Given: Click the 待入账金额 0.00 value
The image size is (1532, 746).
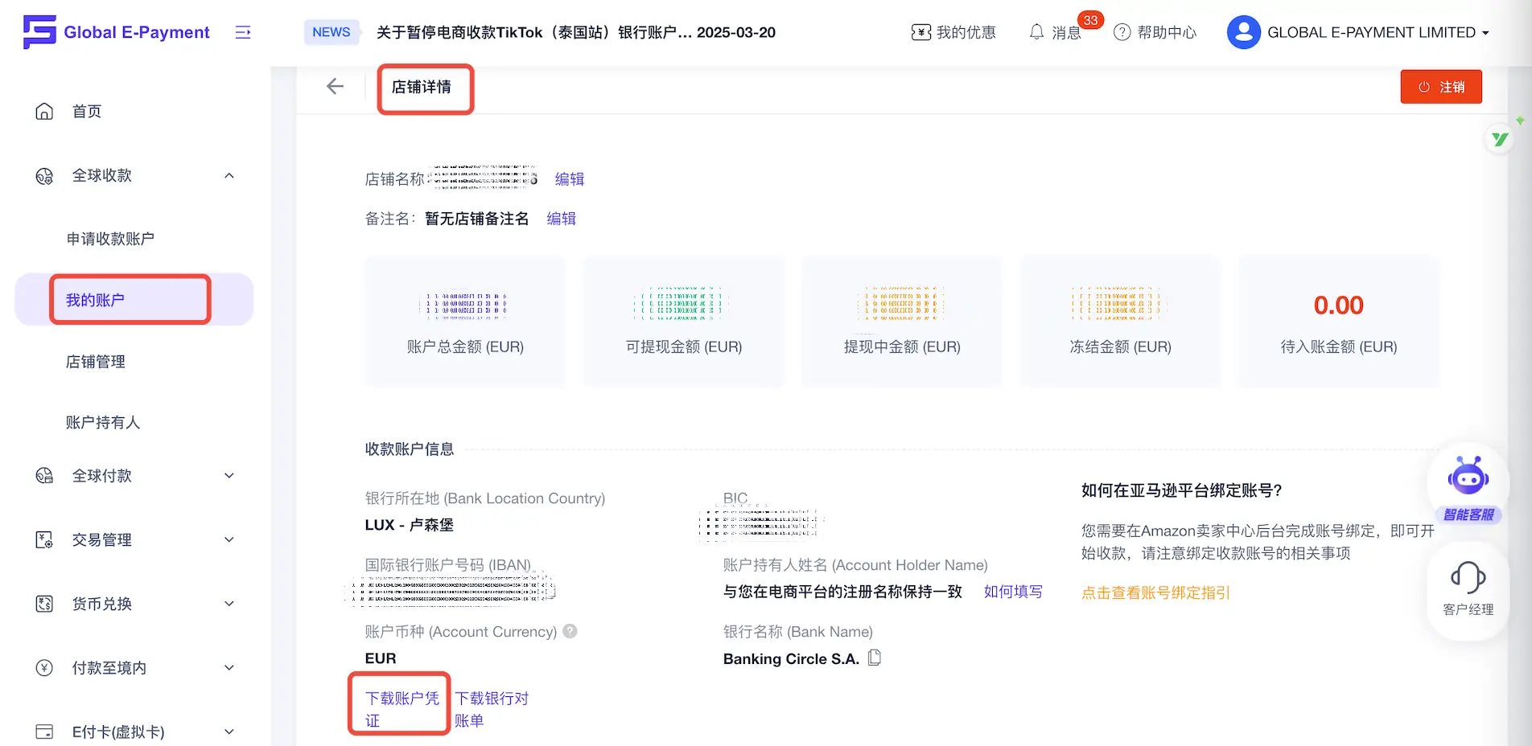Looking at the screenshot, I should [1339, 305].
